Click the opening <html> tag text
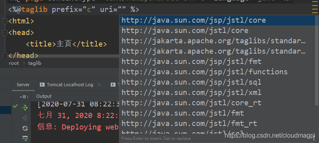Viewport: 319px width, 143px height. 21,21
